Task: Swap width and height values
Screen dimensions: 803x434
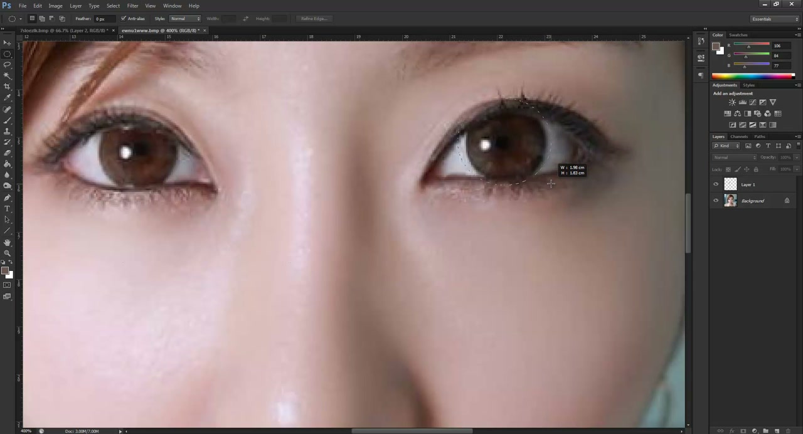Action: point(245,19)
